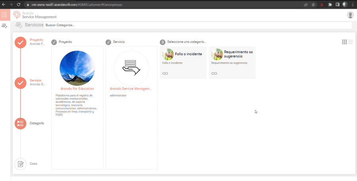Click the Falla o incidente card image

pos(168,54)
